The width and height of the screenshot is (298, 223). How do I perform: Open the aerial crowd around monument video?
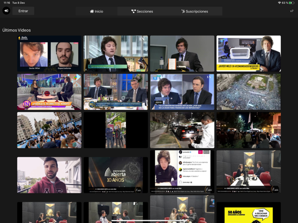(248, 92)
